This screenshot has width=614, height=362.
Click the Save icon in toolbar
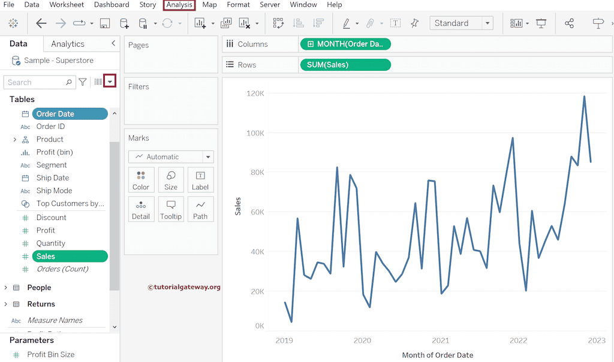[105, 23]
